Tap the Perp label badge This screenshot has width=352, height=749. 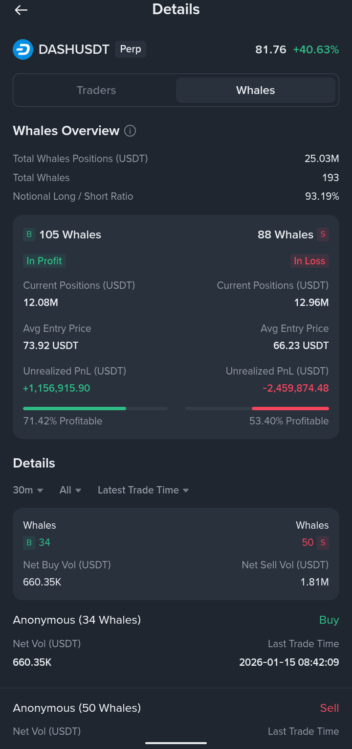(131, 49)
